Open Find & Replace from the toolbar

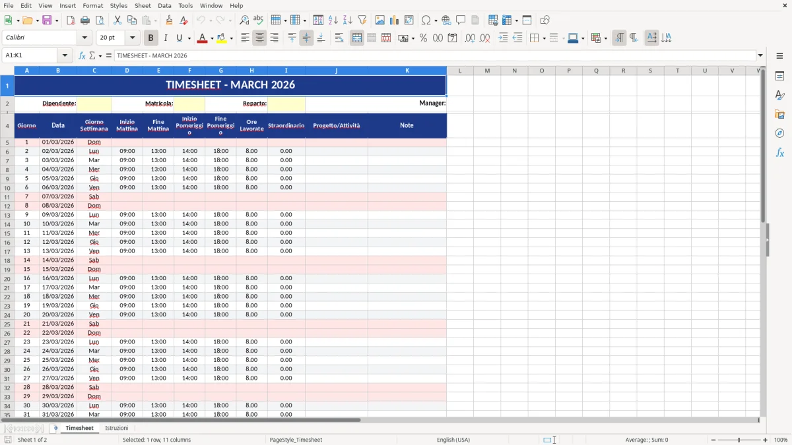click(244, 20)
